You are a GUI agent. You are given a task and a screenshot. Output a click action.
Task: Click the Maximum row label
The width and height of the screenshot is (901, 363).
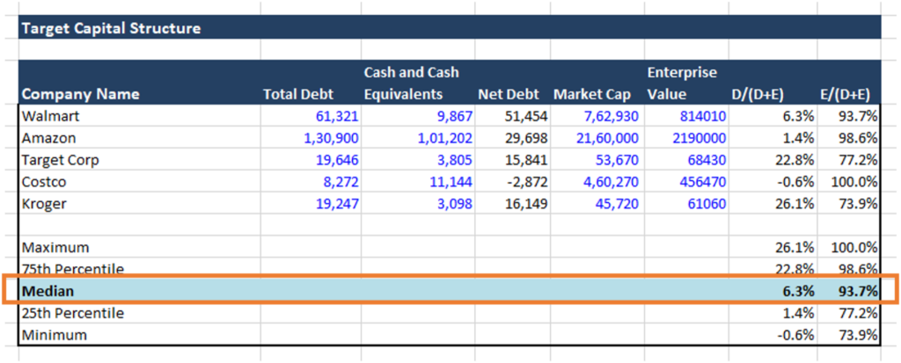pos(55,248)
